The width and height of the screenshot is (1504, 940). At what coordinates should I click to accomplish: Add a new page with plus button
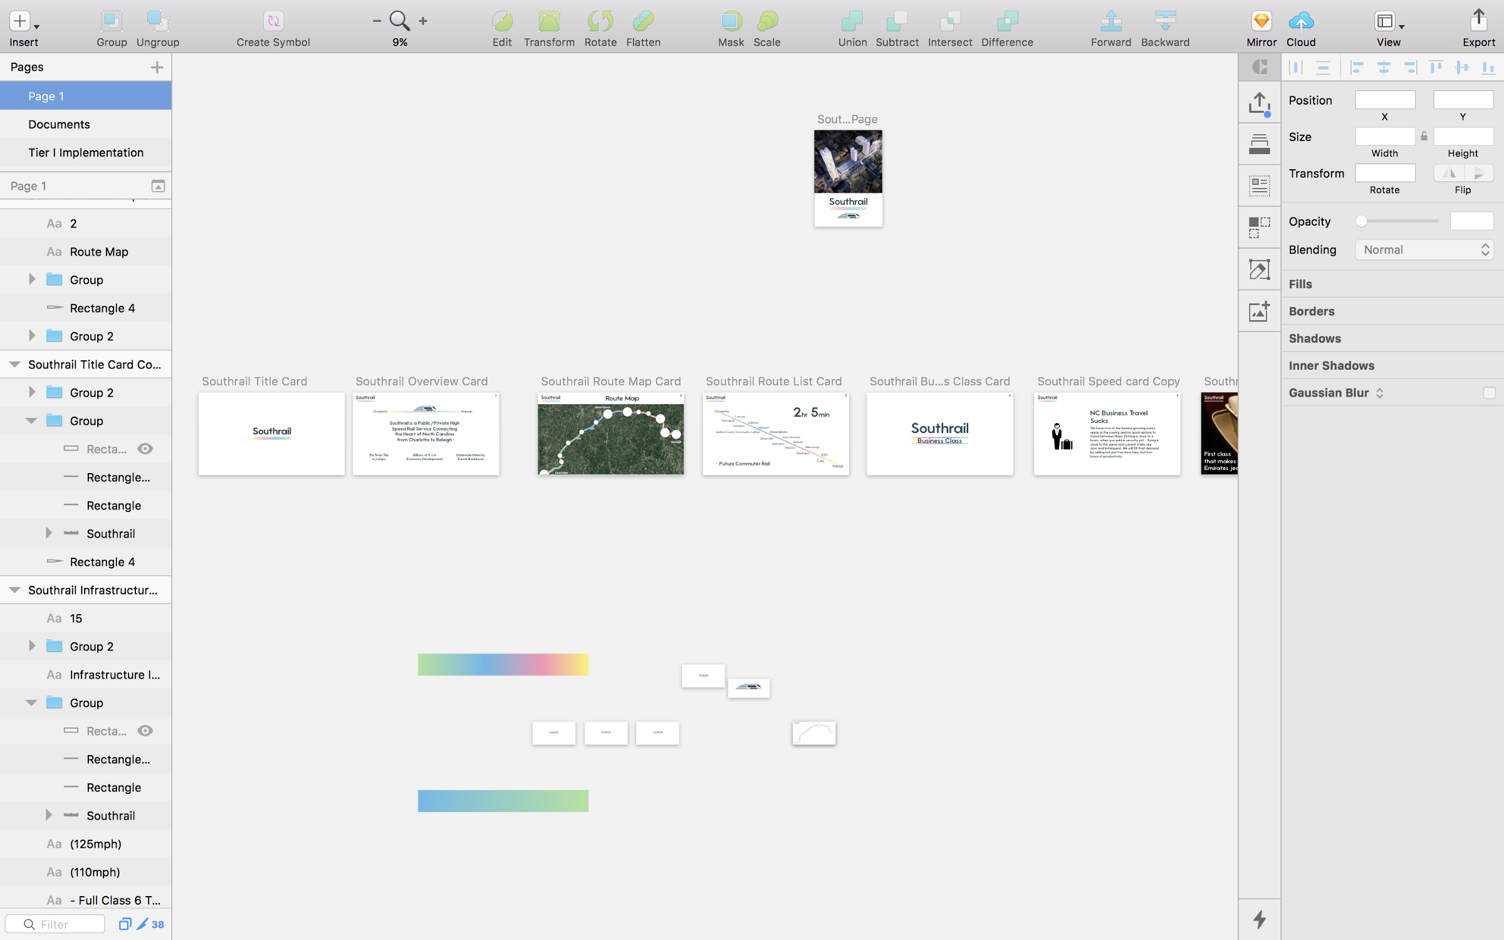coord(157,67)
